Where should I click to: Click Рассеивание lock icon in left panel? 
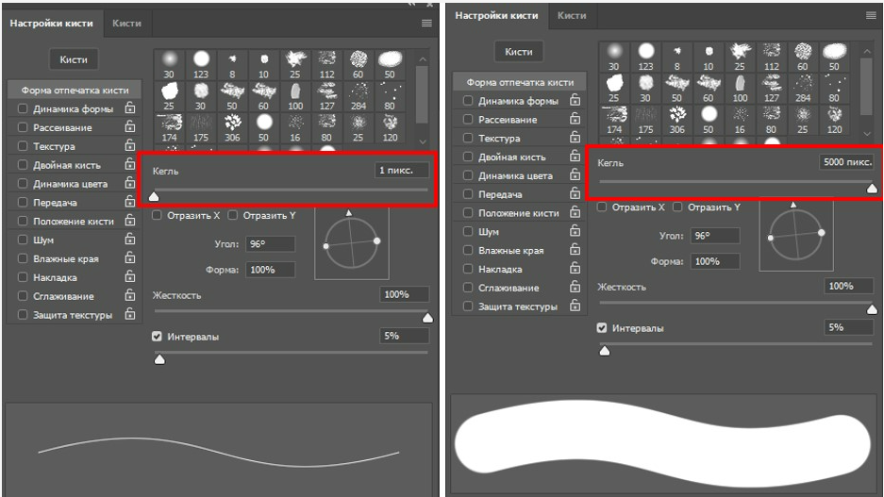point(129,126)
